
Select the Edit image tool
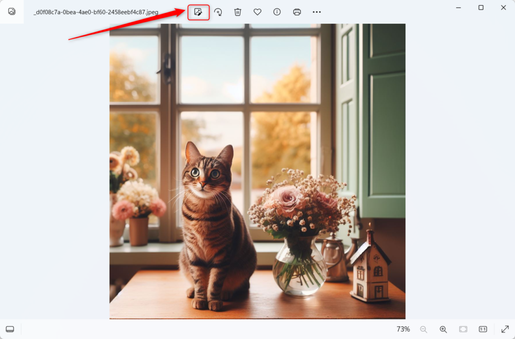point(198,12)
